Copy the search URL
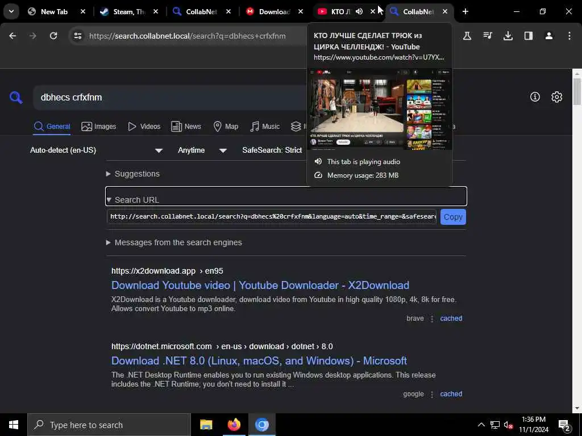 (x=453, y=217)
